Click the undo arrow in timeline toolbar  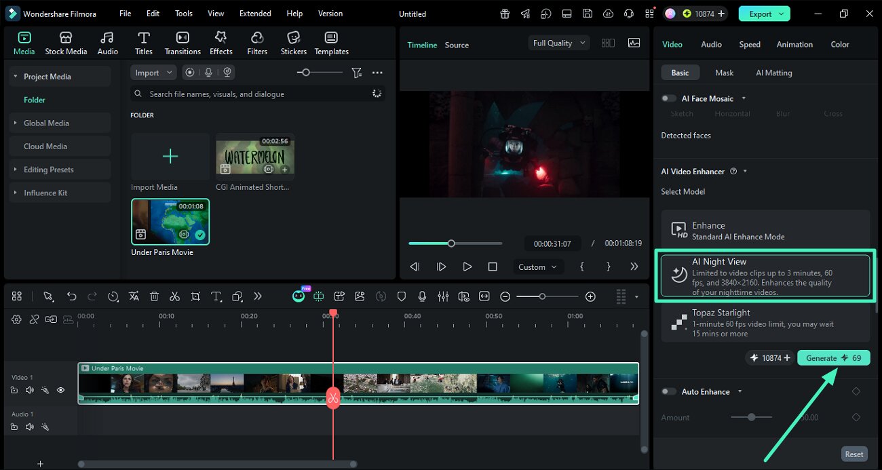[71, 296]
